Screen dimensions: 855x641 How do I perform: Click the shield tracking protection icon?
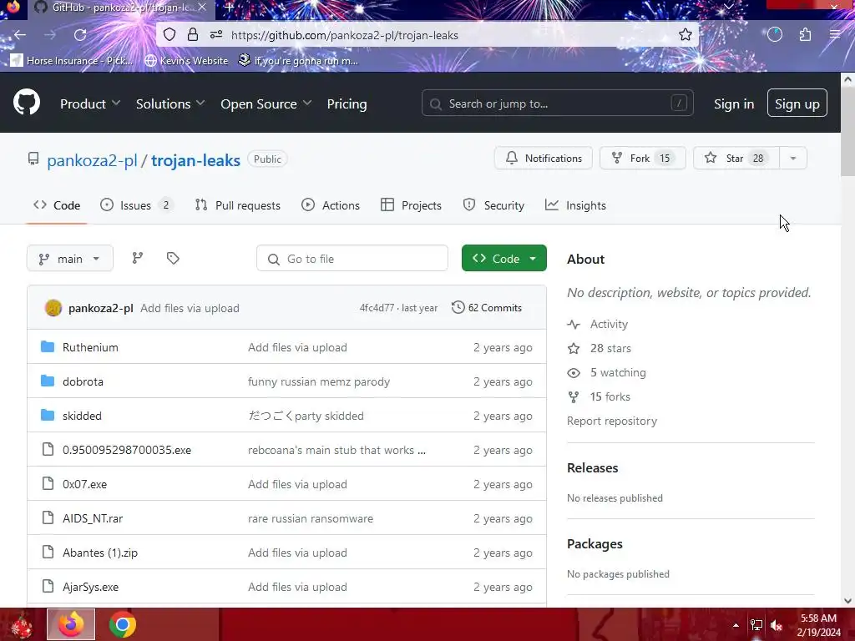(169, 35)
